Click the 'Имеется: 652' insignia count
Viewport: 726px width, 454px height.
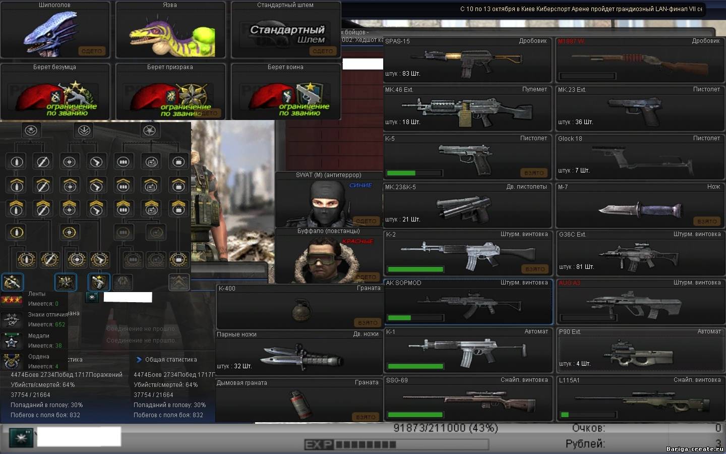pos(47,324)
